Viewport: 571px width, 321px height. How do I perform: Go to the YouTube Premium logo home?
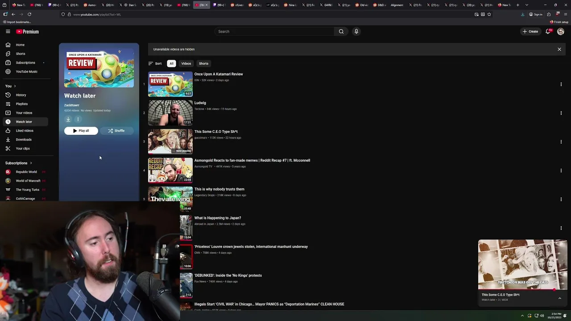(28, 32)
